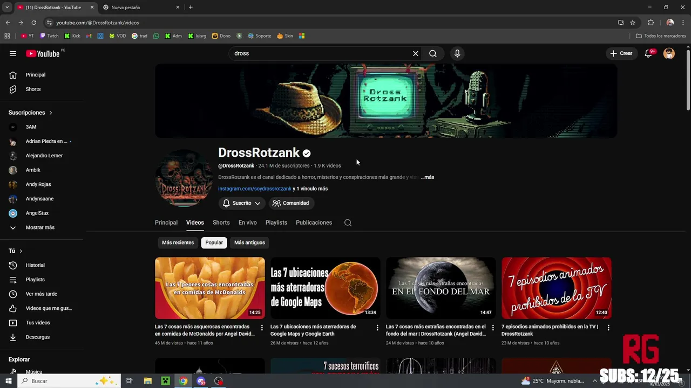Open the Crear button

point(621,53)
